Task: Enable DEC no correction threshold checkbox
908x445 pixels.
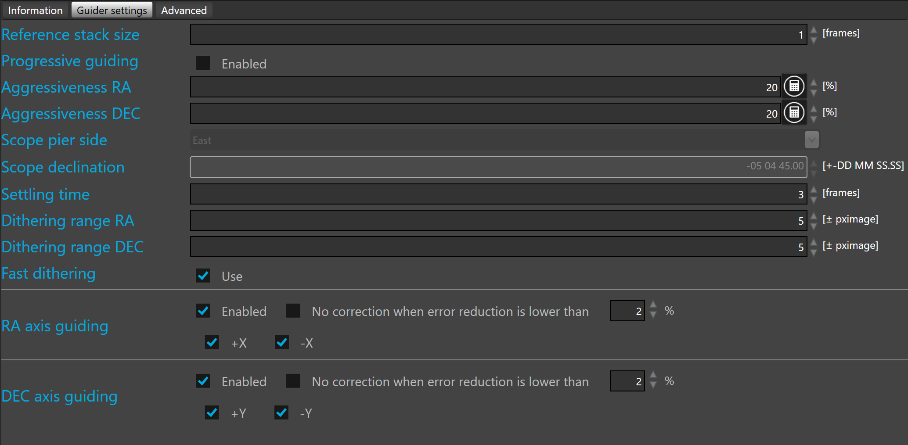Action: (293, 381)
